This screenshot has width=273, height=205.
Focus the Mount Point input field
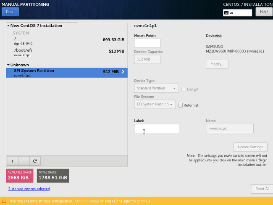(x=147, y=43)
